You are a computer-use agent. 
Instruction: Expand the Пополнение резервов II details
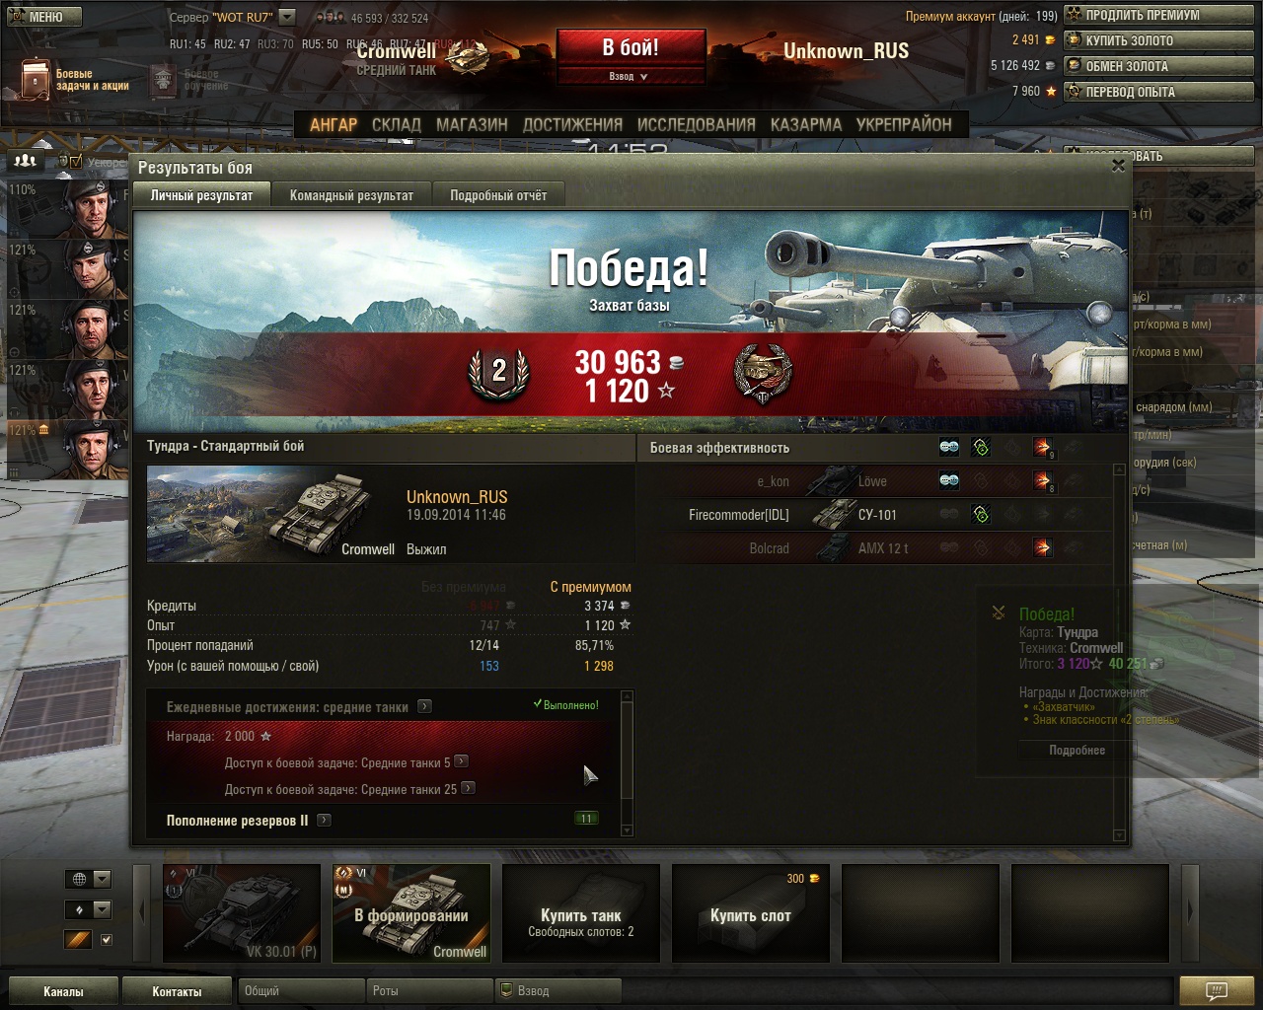tap(324, 820)
